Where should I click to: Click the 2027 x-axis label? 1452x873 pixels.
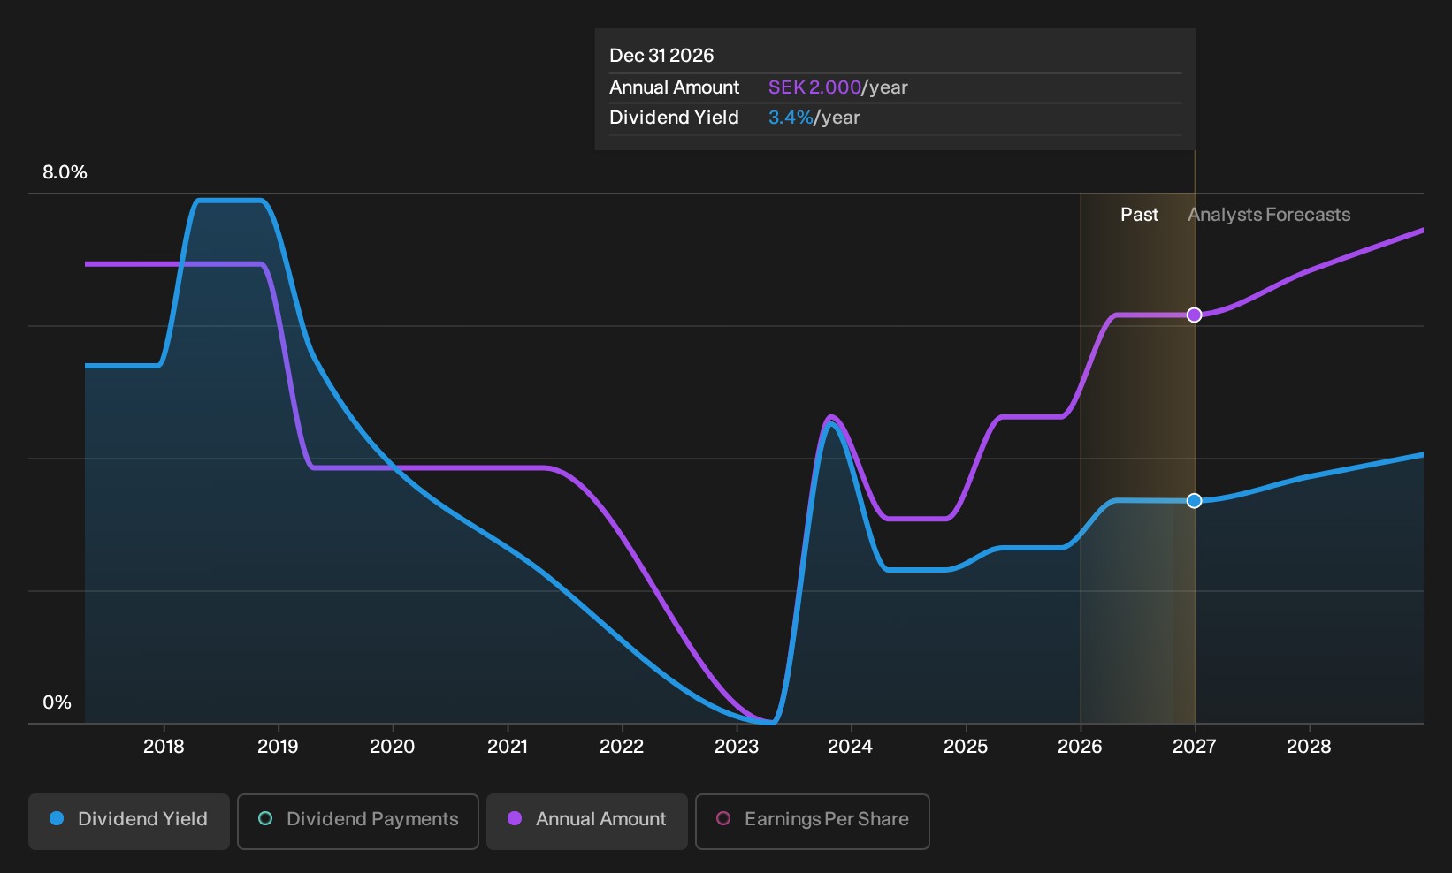coord(1195,747)
